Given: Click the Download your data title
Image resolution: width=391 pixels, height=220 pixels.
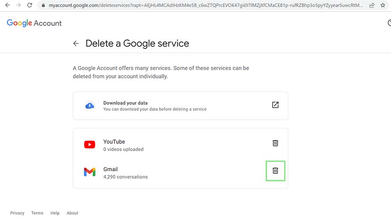Looking at the screenshot, I should pyautogui.click(x=125, y=103).
